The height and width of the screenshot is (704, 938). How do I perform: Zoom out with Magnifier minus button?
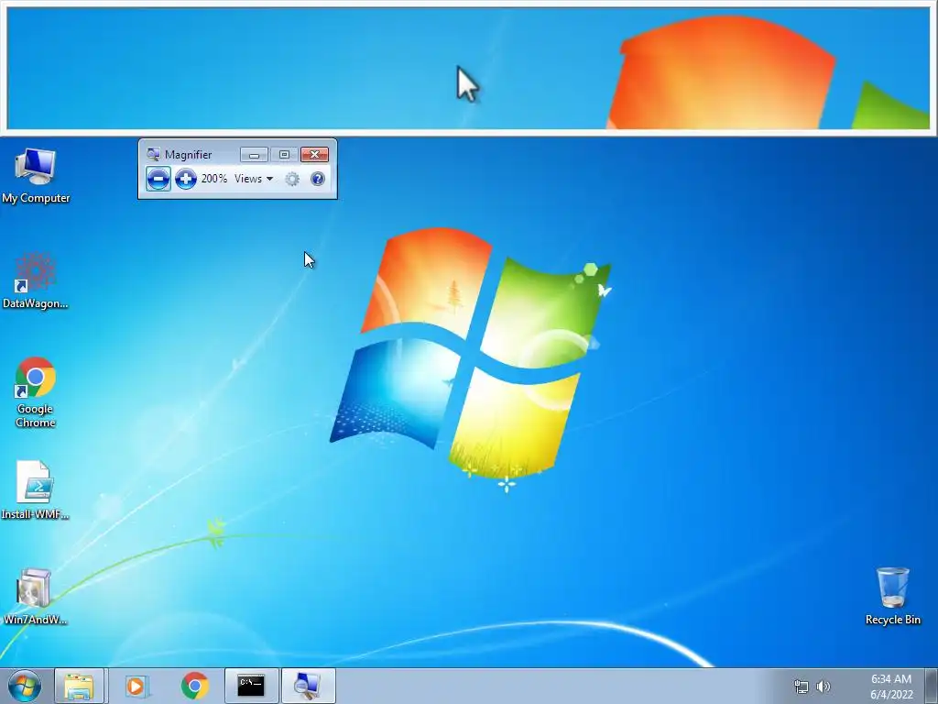point(158,179)
